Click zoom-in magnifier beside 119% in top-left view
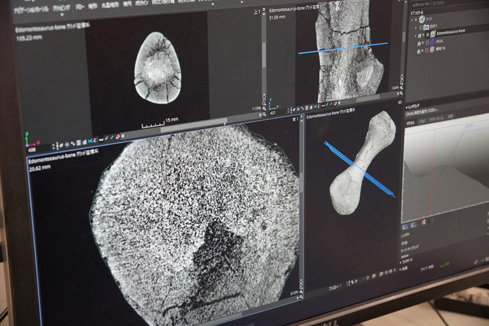The height and width of the screenshot is (326, 489). [264, 108]
